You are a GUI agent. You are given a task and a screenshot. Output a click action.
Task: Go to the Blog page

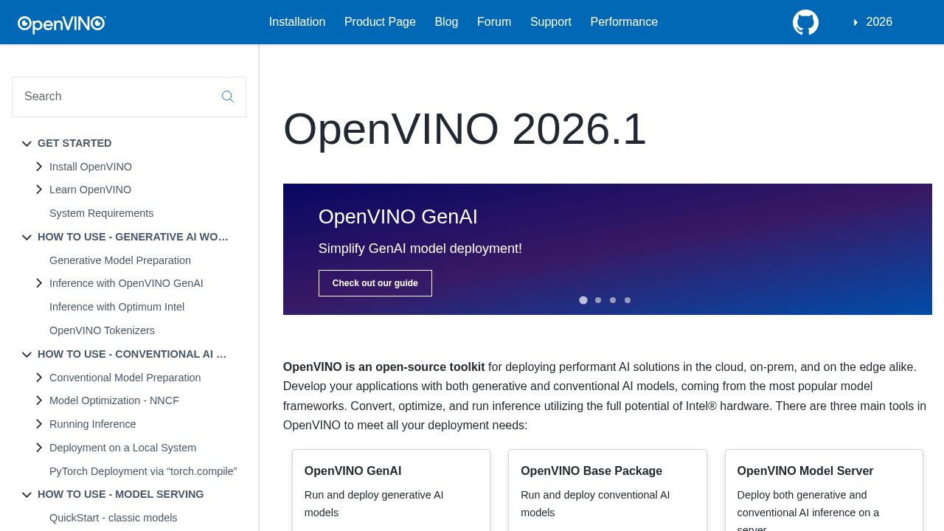coord(446,22)
